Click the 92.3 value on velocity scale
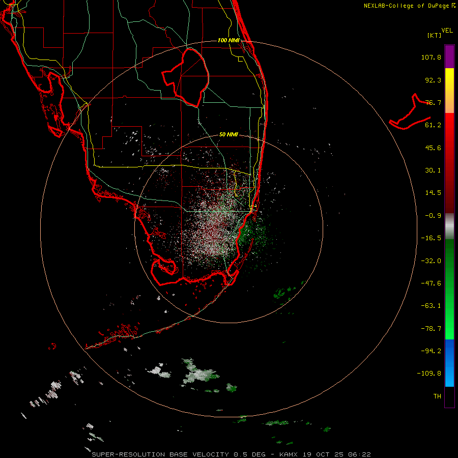This screenshot has height=458, width=458. pyautogui.click(x=433, y=80)
